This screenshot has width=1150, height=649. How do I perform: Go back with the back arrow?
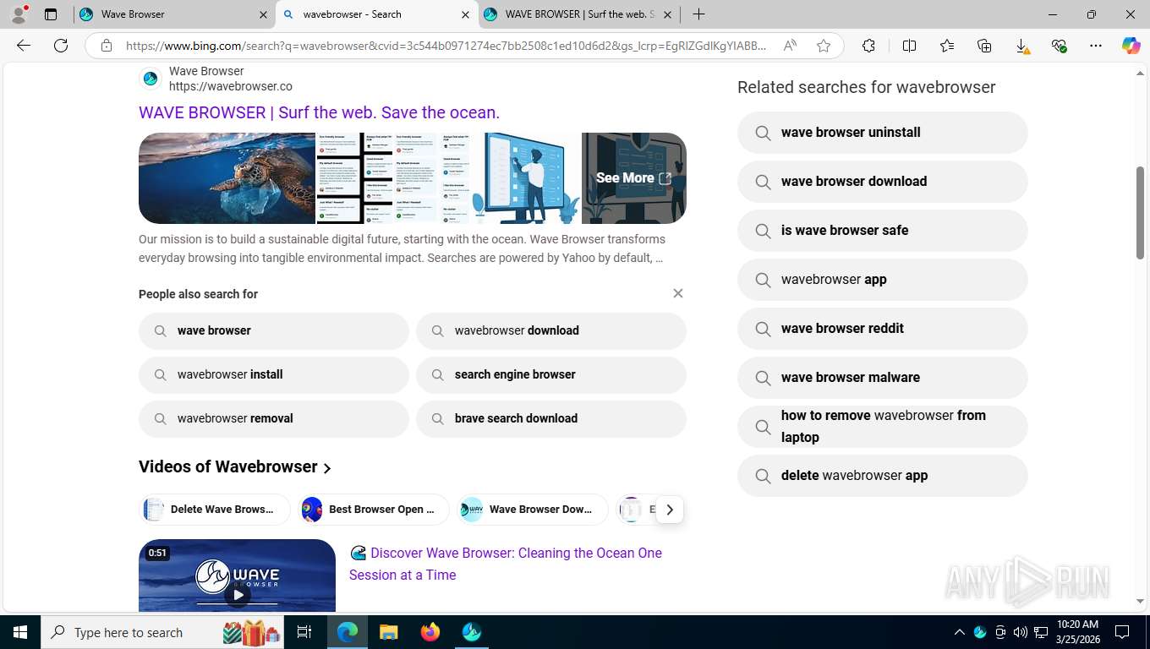coord(24,46)
